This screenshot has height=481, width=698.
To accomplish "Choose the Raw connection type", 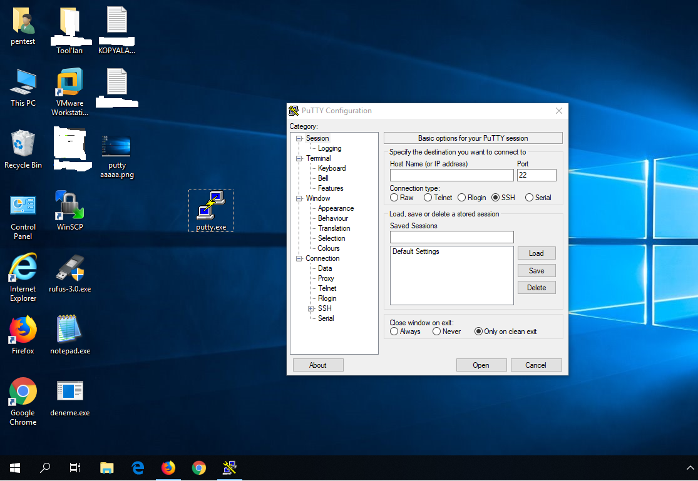I will pos(394,198).
